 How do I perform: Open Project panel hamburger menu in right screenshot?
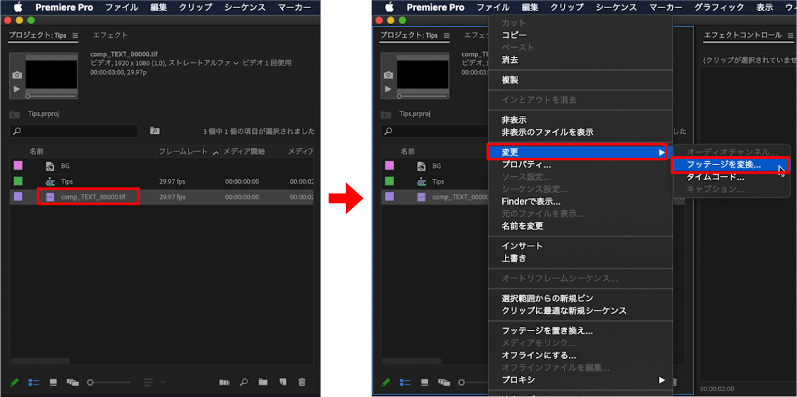(x=447, y=35)
